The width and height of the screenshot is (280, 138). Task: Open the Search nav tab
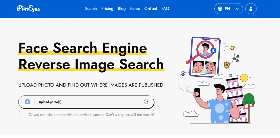tap(91, 8)
